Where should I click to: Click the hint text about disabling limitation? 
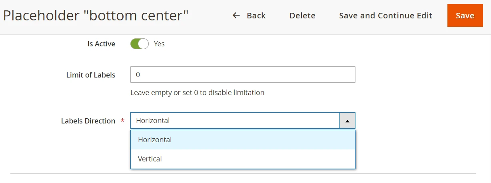tap(197, 93)
